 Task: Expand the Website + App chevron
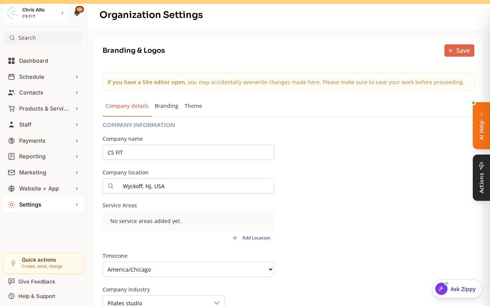(77, 189)
